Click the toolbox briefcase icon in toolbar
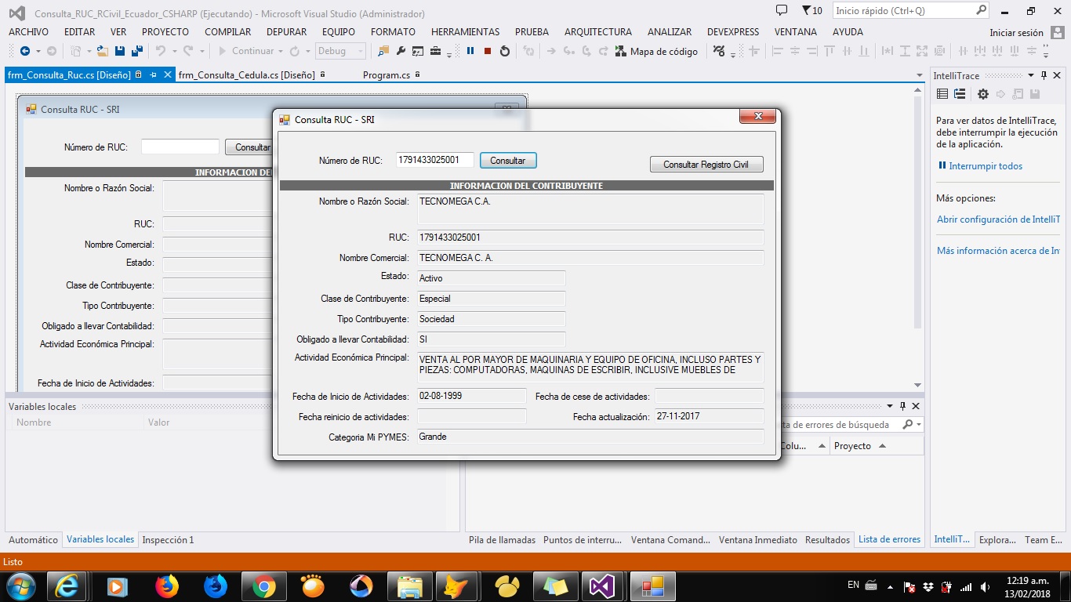Viewport: 1071px width, 602px height. (434, 51)
